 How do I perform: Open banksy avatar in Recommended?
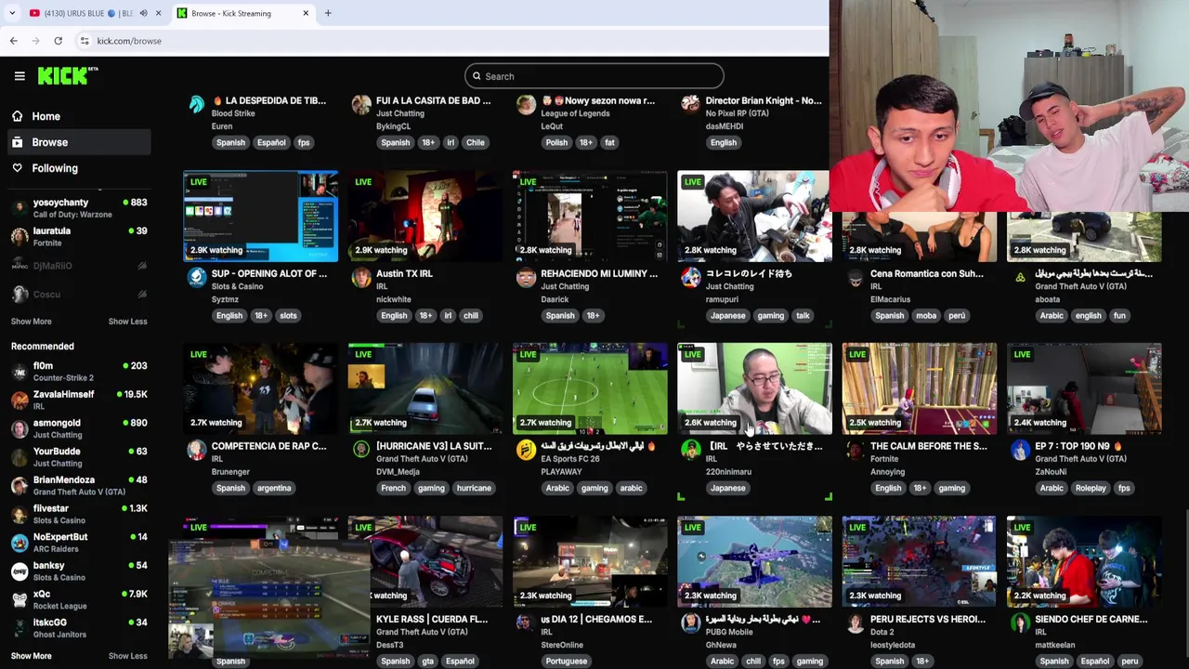[20, 571]
